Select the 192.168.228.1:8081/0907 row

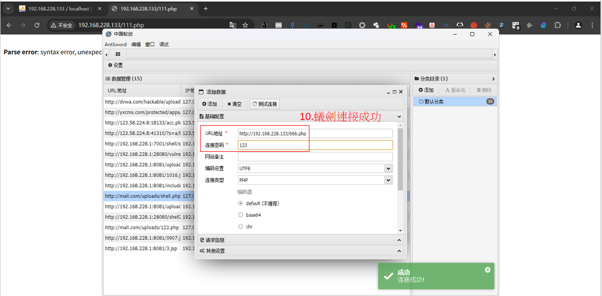149,238
